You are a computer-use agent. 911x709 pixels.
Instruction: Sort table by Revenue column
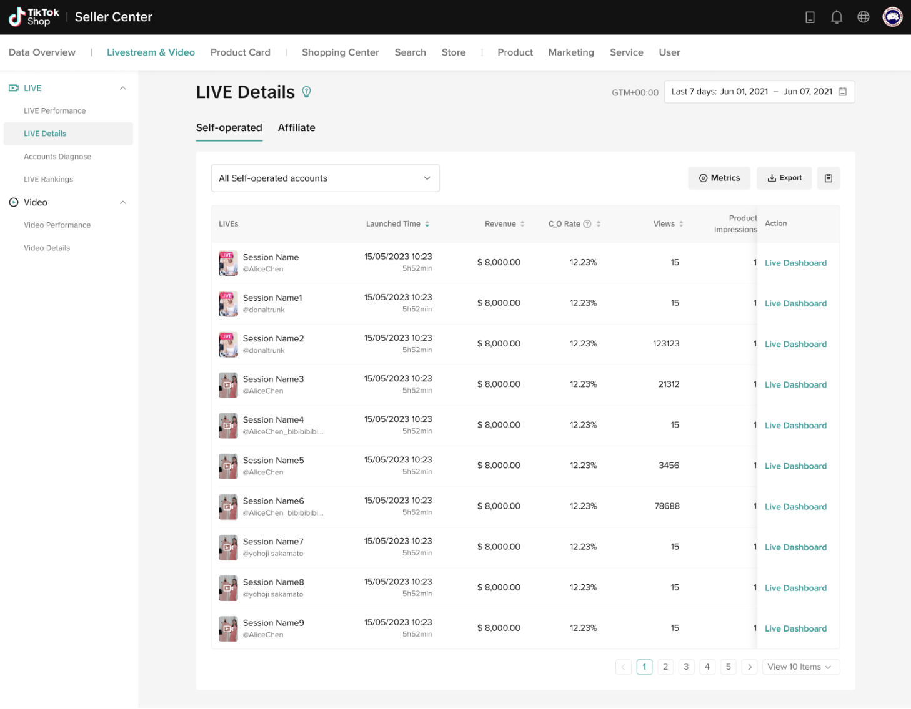(x=522, y=224)
